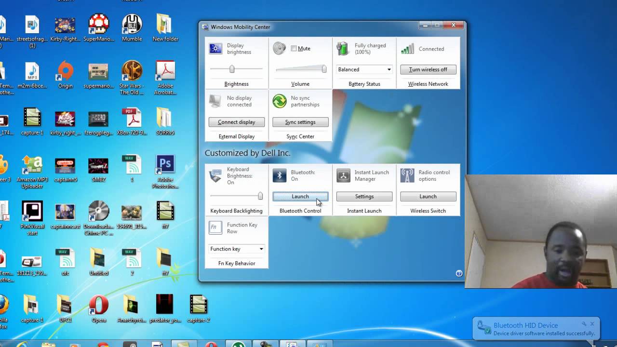The image size is (617, 347).
Task: Select the Untitled folder icon
Action: 98,262
